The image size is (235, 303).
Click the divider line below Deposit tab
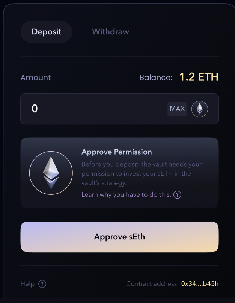pos(119,56)
